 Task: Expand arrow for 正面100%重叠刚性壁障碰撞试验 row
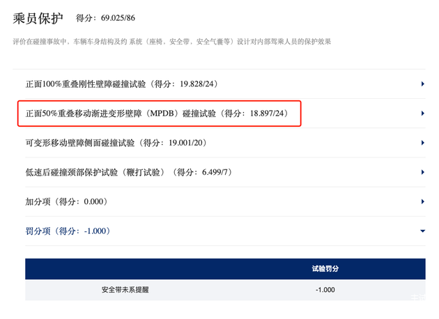click(423, 84)
